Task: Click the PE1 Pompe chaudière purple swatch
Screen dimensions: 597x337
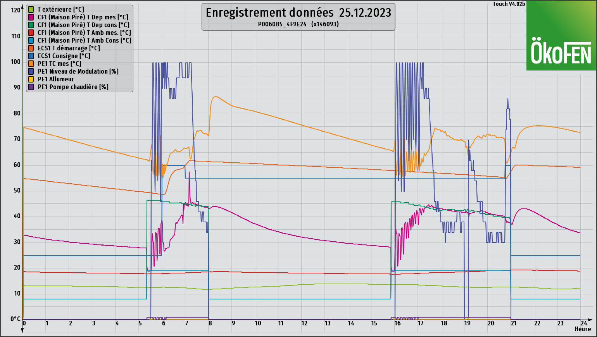Action: 31,87
